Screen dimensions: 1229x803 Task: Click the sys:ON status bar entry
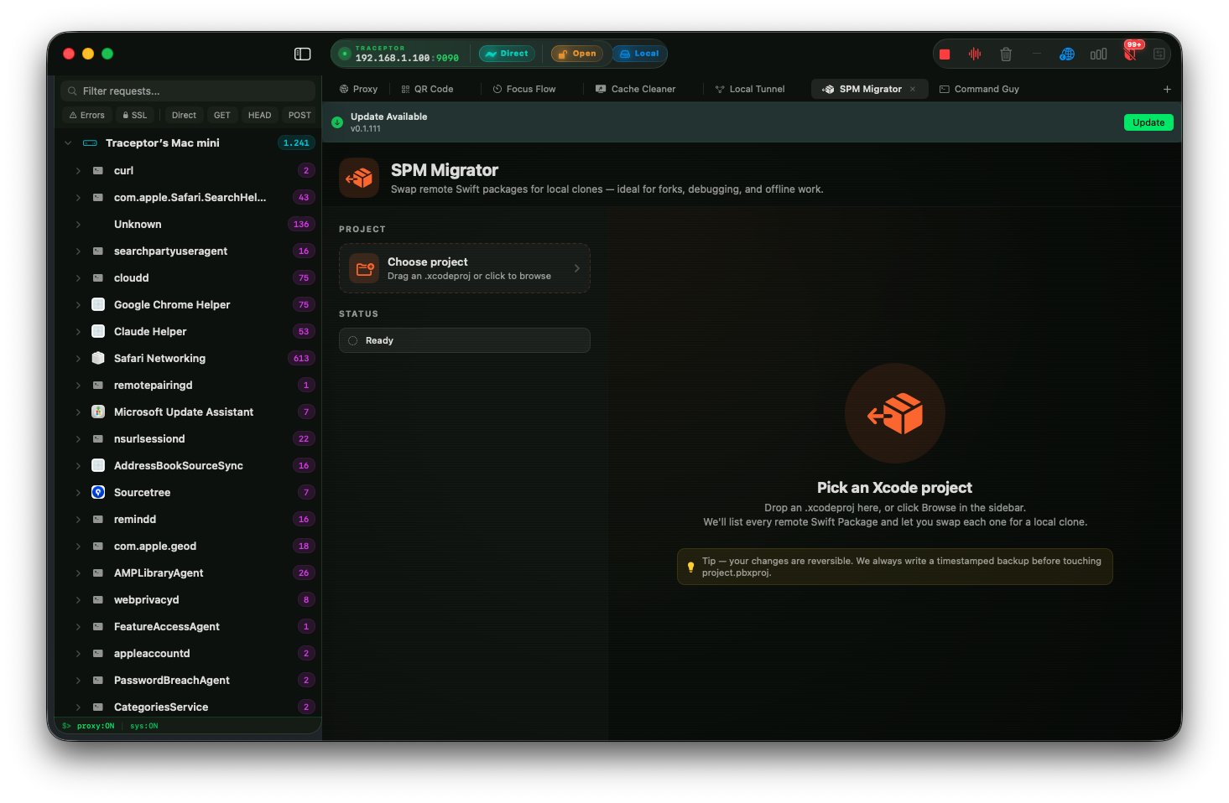[143, 726]
